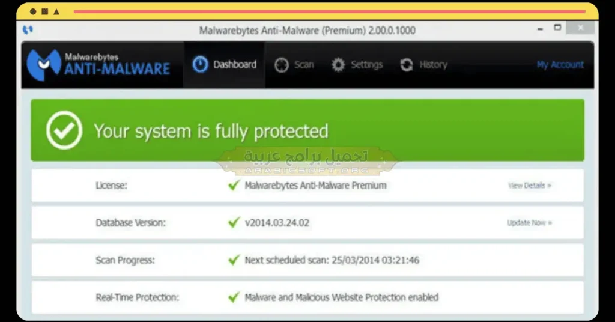
Task: Maximize the Malwarebytes window
Action: click(557, 28)
